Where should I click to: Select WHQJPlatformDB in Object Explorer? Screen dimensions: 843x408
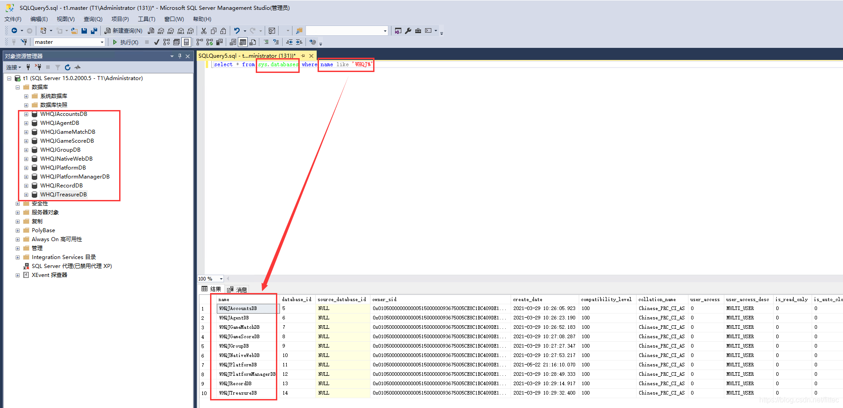click(x=63, y=168)
